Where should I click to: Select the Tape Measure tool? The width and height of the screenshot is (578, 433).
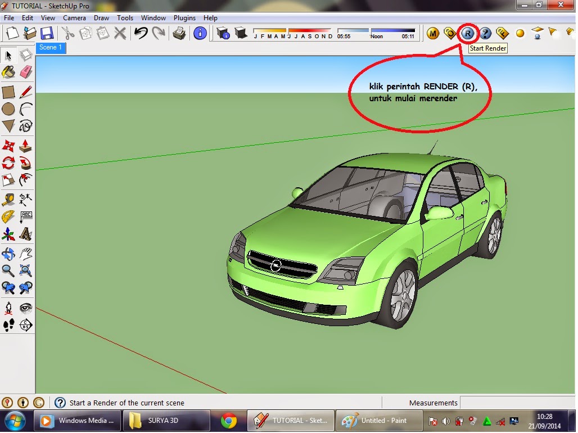[x=9, y=199]
